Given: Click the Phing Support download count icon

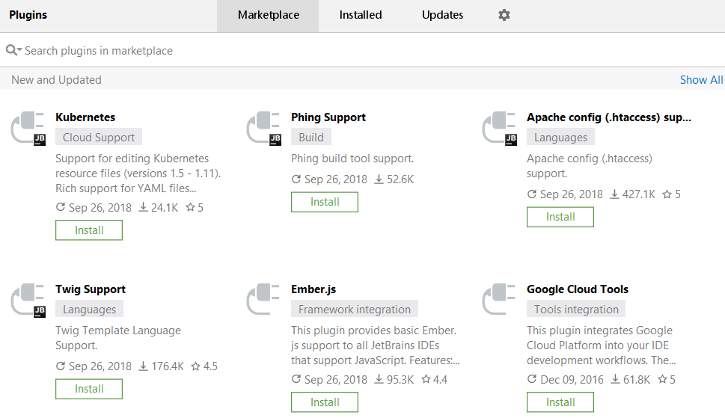Looking at the screenshot, I should 379,179.
